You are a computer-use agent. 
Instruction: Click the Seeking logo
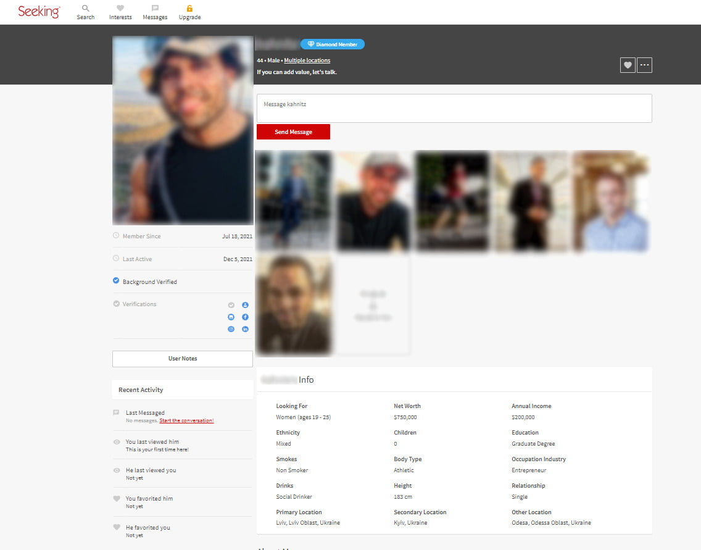coord(39,12)
